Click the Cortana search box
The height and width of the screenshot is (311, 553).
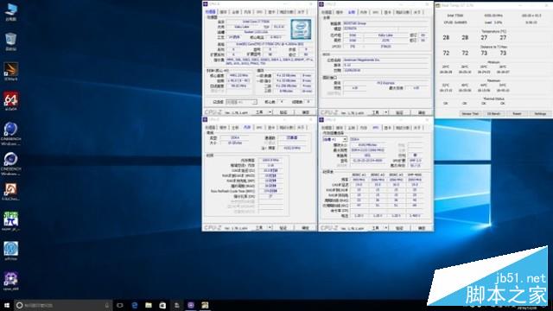tap(63, 305)
